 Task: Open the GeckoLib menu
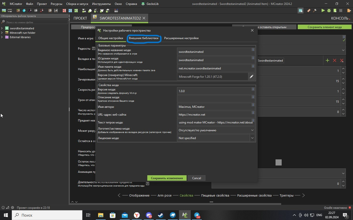tap(151, 4)
